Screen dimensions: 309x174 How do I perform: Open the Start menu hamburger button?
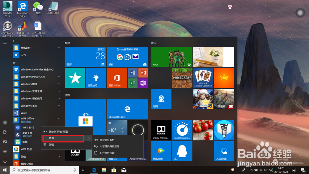[x=5, y=43]
